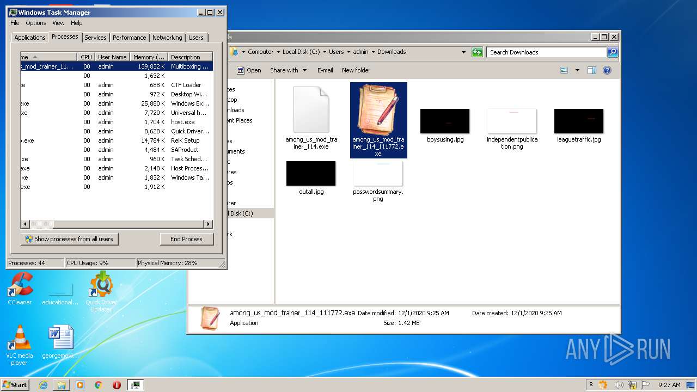Click Action Center flag tray icon
This screenshot has width=697, height=392.
(x=645, y=385)
